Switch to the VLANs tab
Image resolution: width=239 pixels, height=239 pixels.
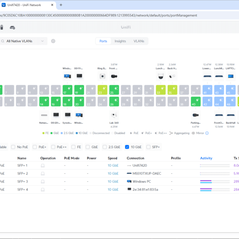point(139,41)
